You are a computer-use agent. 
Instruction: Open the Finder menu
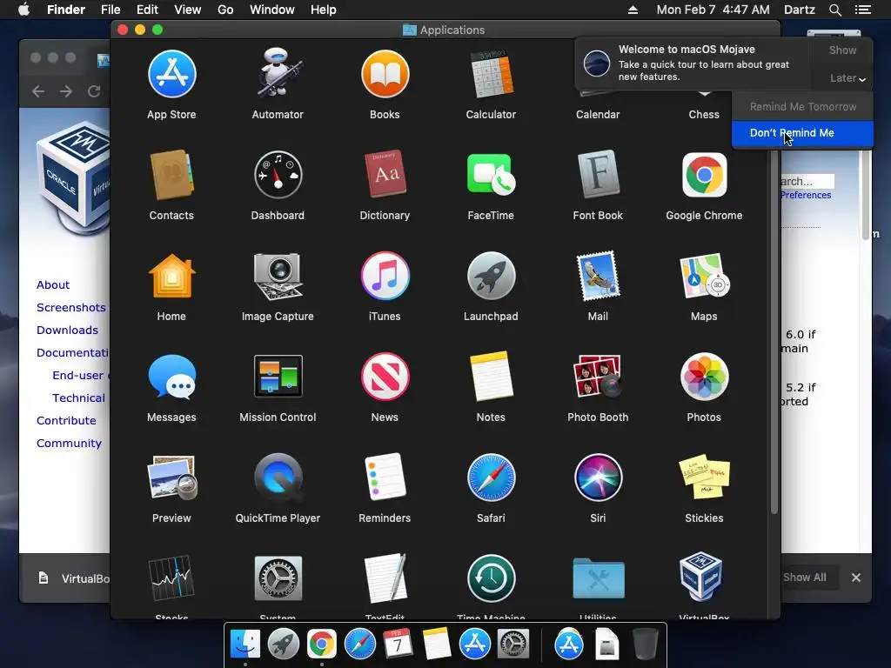(66, 10)
